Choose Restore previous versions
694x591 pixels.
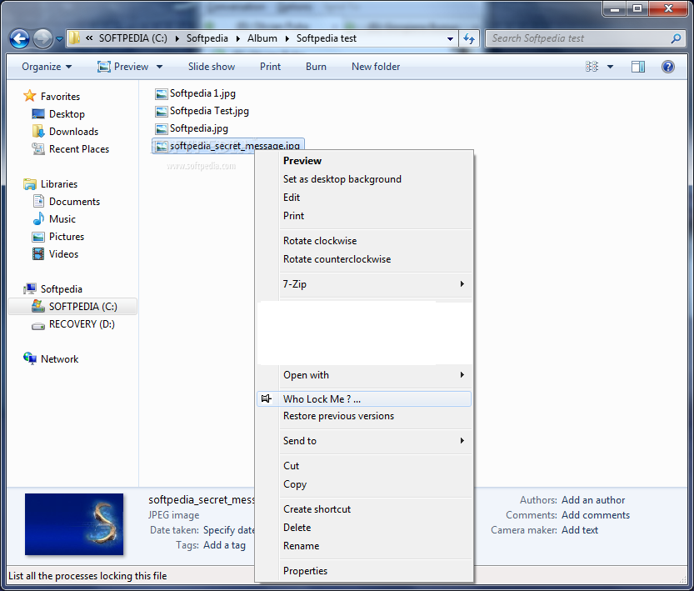338,416
